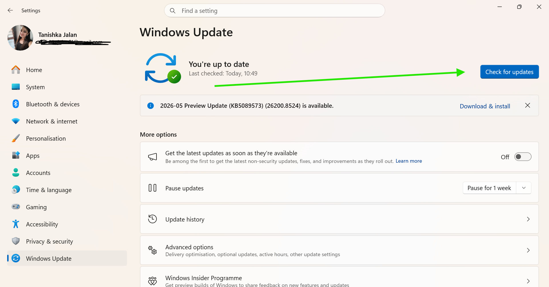Click the Personalisation paintbrush icon
This screenshot has width=549, height=287.
16,138
